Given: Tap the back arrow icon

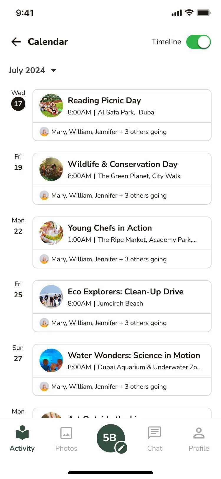Looking at the screenshot, I should tap(16, 42).
